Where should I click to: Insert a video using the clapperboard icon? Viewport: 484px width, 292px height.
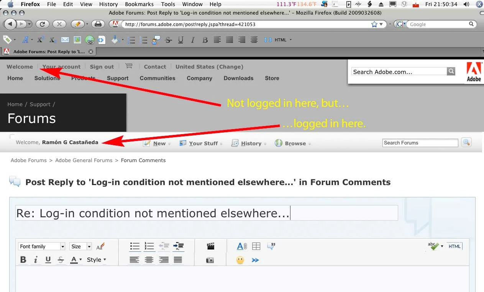210,246
